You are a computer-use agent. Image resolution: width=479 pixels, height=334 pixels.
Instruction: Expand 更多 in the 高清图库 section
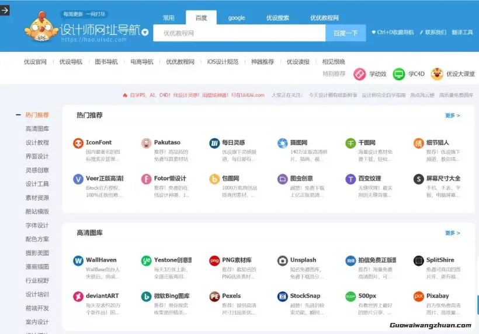pyautogui.click(x=453, y=233)
